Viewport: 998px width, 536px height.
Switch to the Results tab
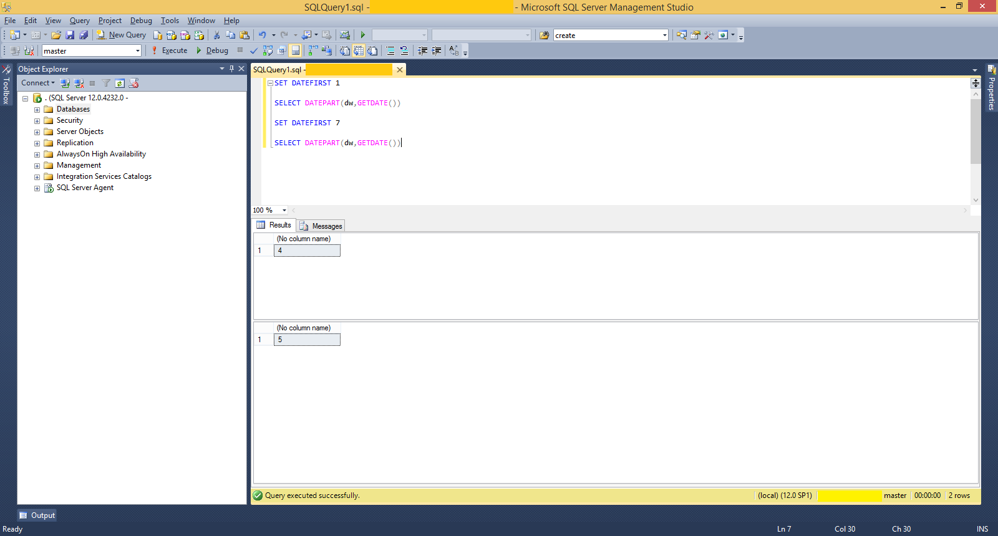tap(274, 225)
